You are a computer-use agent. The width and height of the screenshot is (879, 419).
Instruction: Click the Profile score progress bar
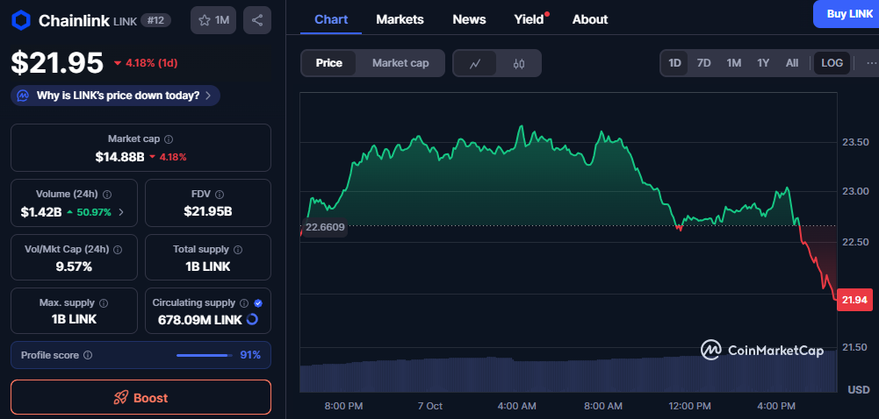(203, 355)
